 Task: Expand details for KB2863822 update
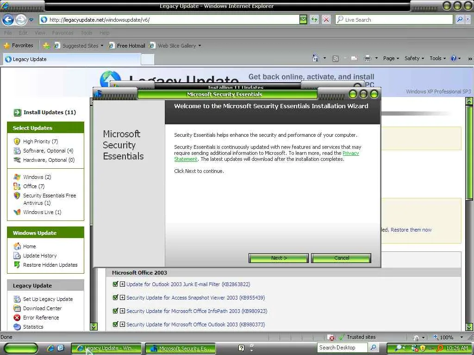tap(122, 284)
